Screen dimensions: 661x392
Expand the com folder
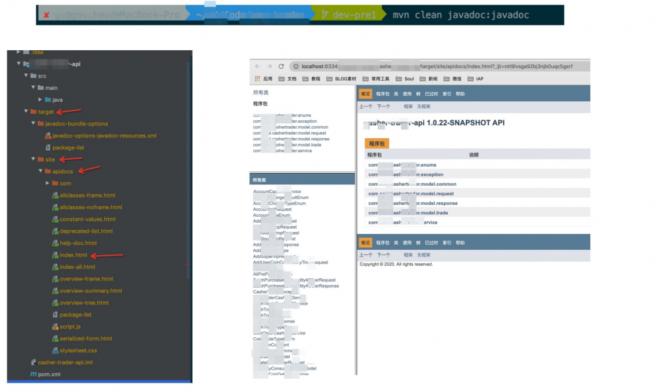coord(47,183)
